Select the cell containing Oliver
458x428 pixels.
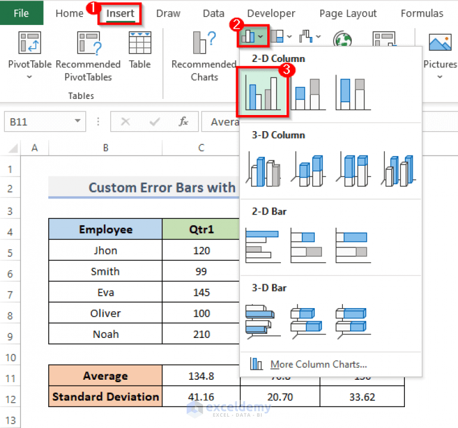tap(106, 314)
